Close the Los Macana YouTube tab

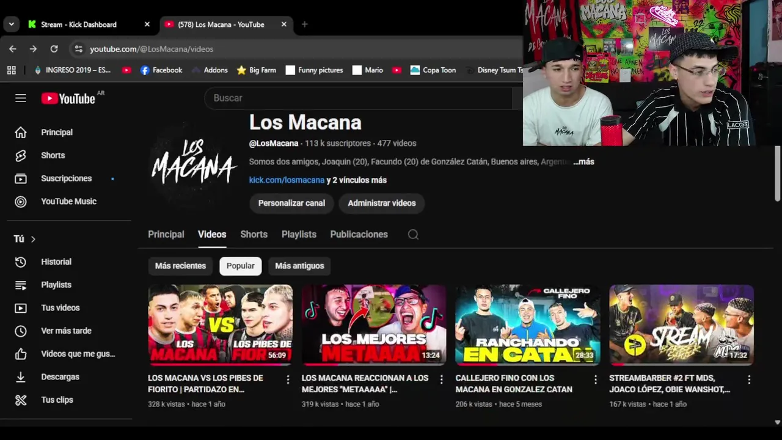(283, 24)
